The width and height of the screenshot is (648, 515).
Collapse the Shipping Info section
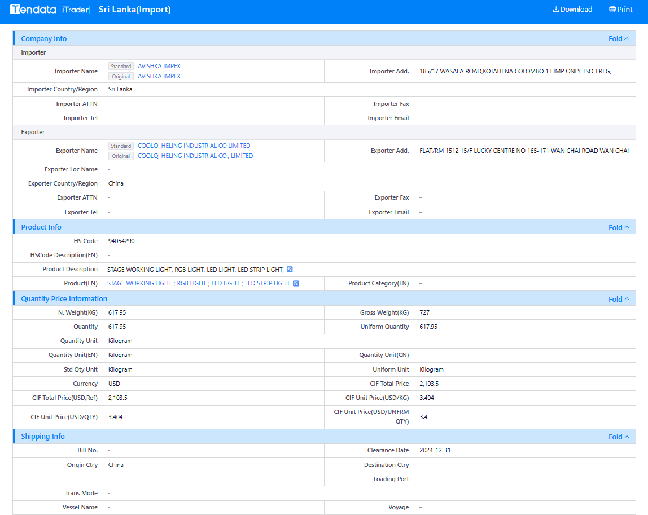(619, 437)
